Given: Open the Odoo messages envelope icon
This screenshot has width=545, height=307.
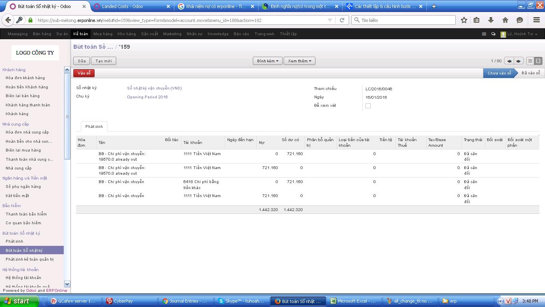Looking at the screenshot, I should (x=484, y=34).
